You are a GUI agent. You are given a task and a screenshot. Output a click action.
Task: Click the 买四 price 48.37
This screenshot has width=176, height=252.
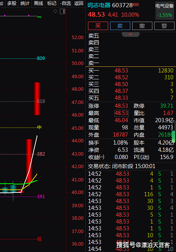click(121, 91)
